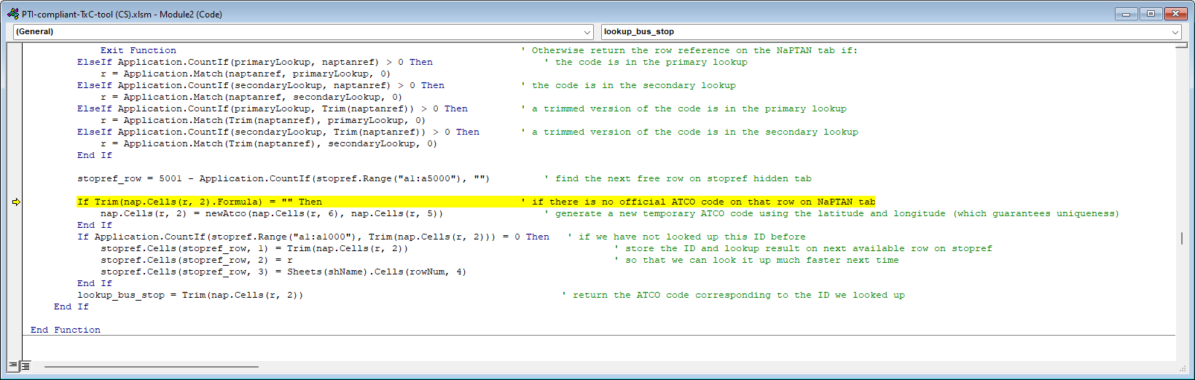Click margin beside 'lookup_bus_stop = Trim' line
This screenshot has height=380, width=1195.
[15, 296]
